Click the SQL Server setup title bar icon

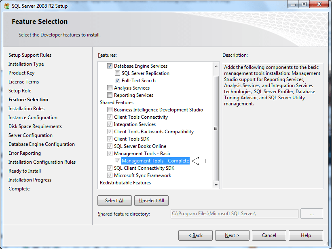pyautogui.click(x=6, y=6)
